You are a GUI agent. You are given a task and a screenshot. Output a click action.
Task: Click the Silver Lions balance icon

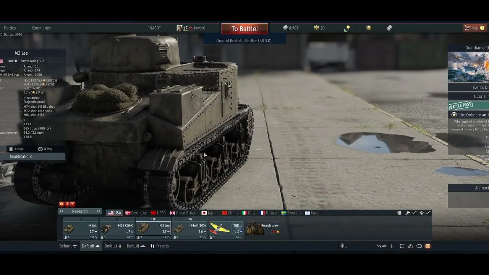[x=285, y=28]
